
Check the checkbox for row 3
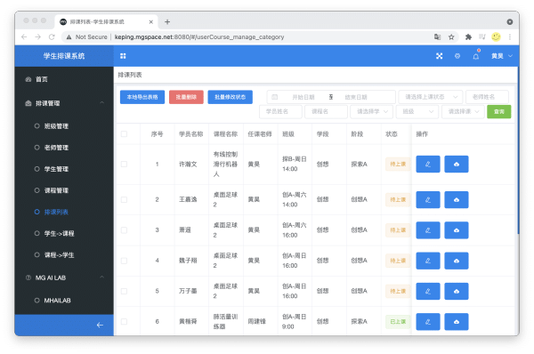(124, 230)
